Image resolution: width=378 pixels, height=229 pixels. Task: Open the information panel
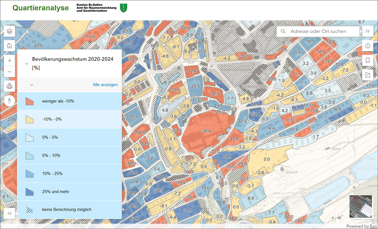[x=368, y=46]
